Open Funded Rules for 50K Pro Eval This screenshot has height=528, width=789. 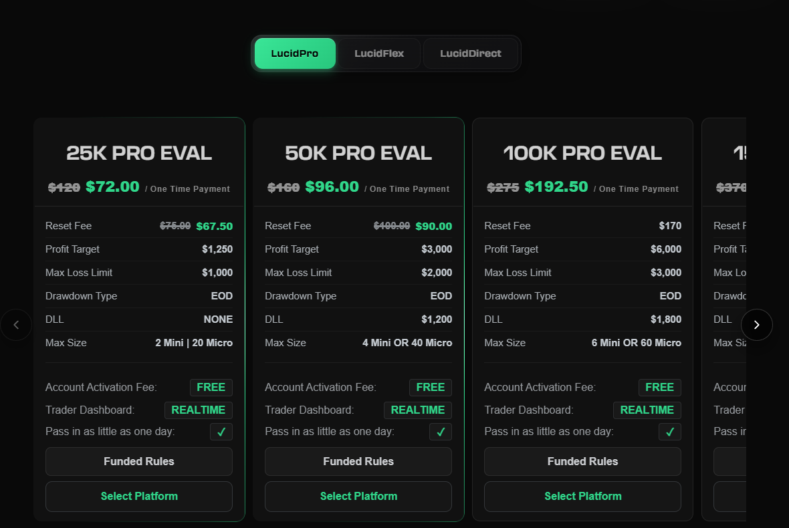point(358,461)
